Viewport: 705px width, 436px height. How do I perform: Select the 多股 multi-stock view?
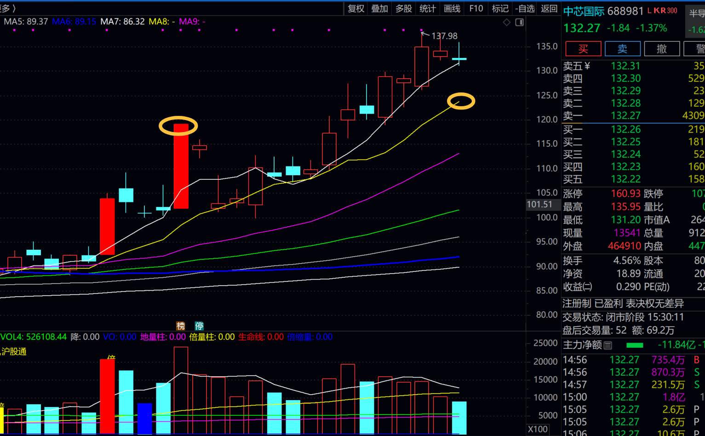click(x=404, y=8)
